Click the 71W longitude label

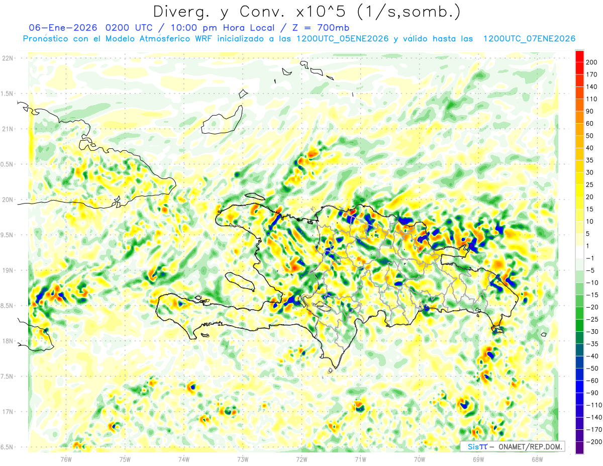pyautogui.click(x=360, y=459)
